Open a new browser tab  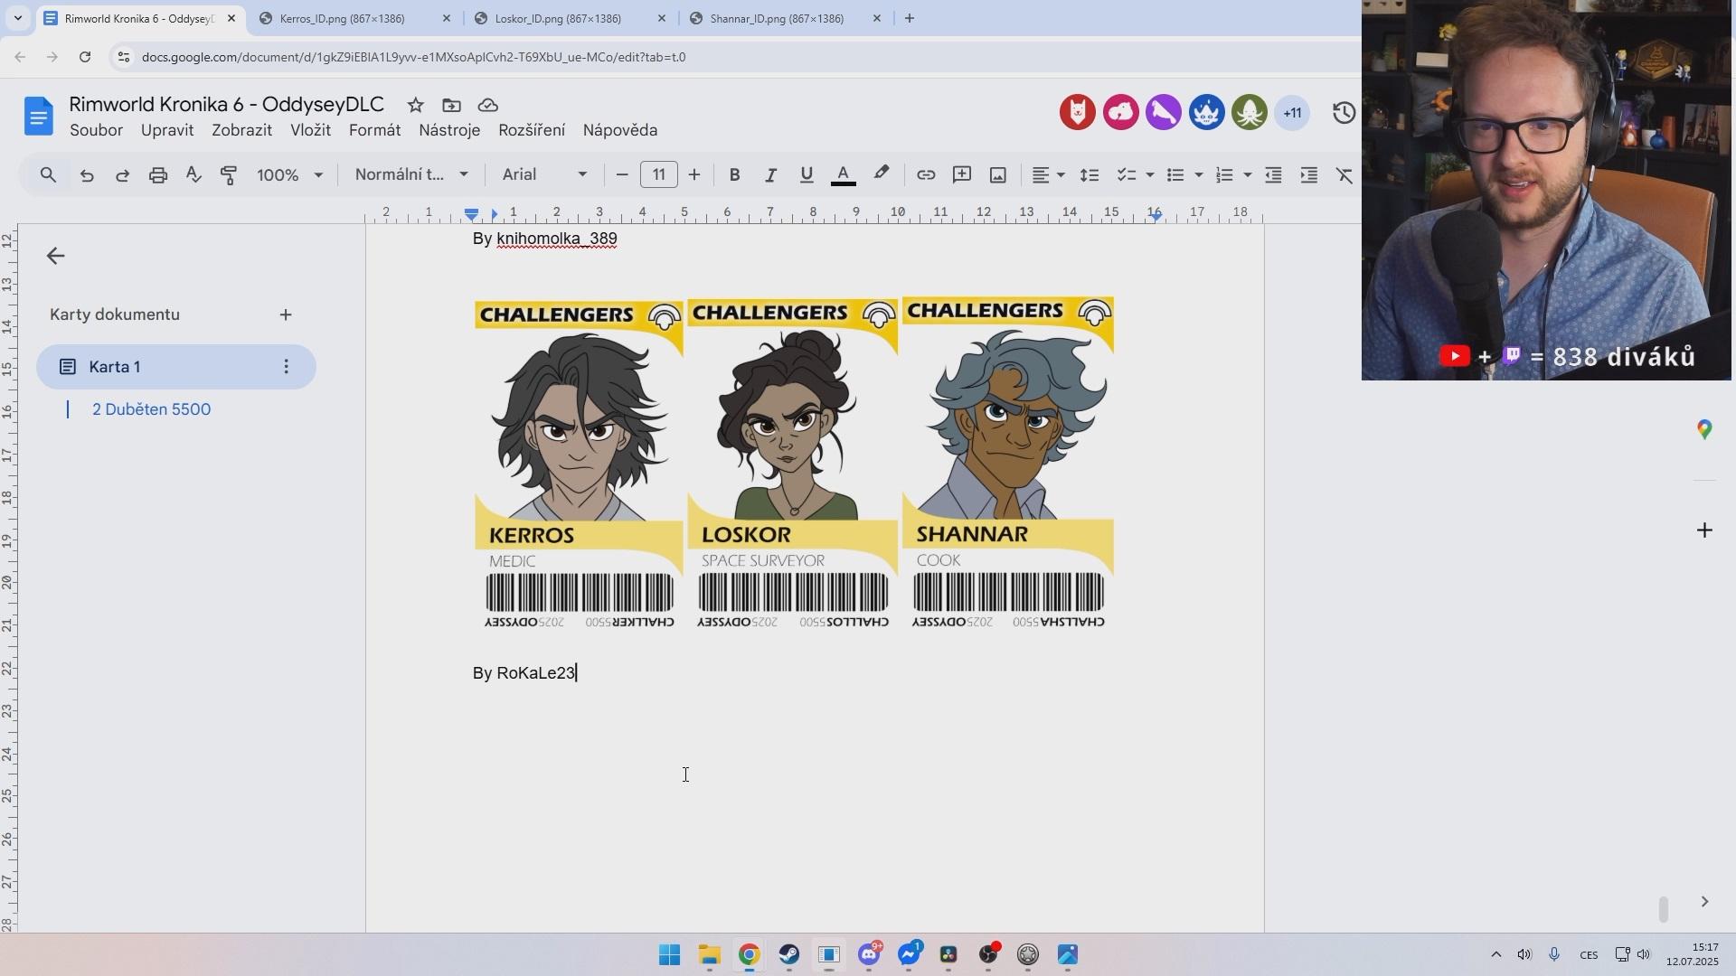(910, 18)
